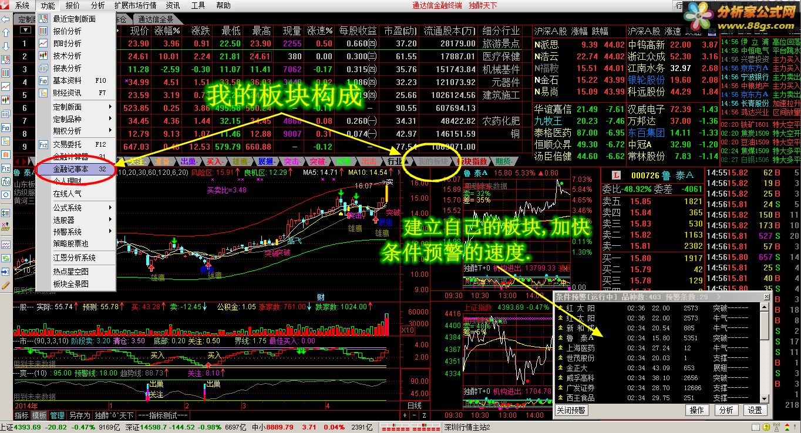The width and height of the screenshot is (801, 433).
Task: Expand the 定制版面 submenu
Action: tap(76, 107)
